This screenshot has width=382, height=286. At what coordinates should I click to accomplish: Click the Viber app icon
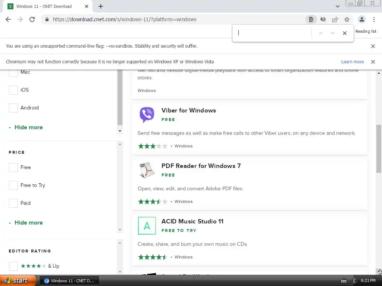coord(147,115)
